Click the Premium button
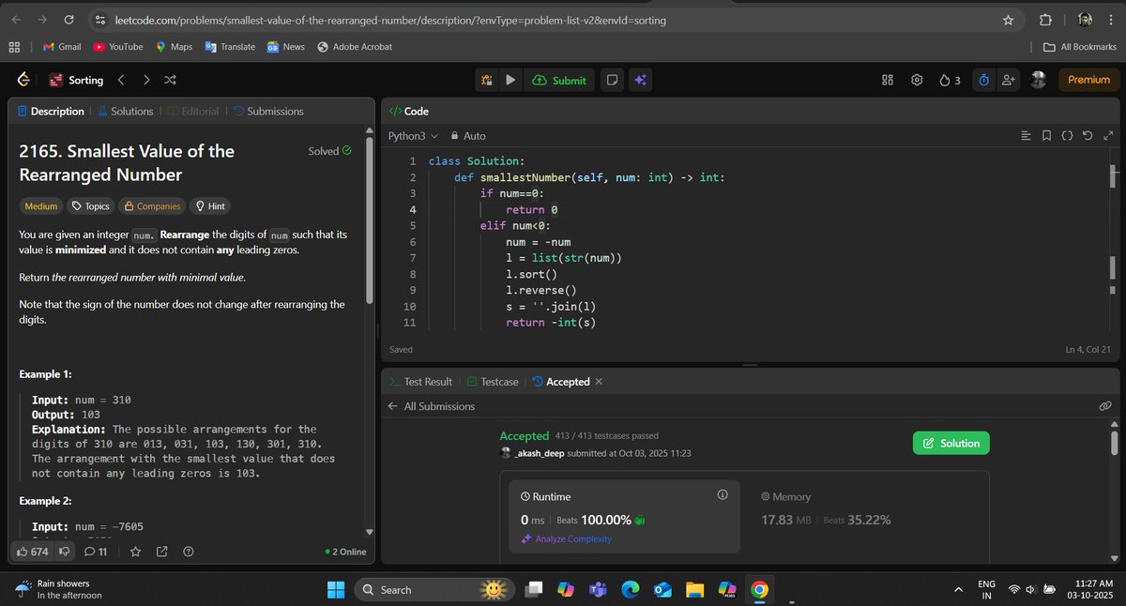Viewport: 1126px width, 606px height. pyautogui.click(x=1088, y=81)
